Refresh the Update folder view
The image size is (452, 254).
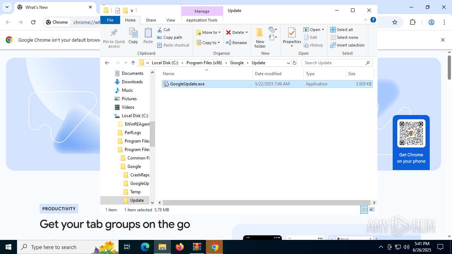(295, 63)
